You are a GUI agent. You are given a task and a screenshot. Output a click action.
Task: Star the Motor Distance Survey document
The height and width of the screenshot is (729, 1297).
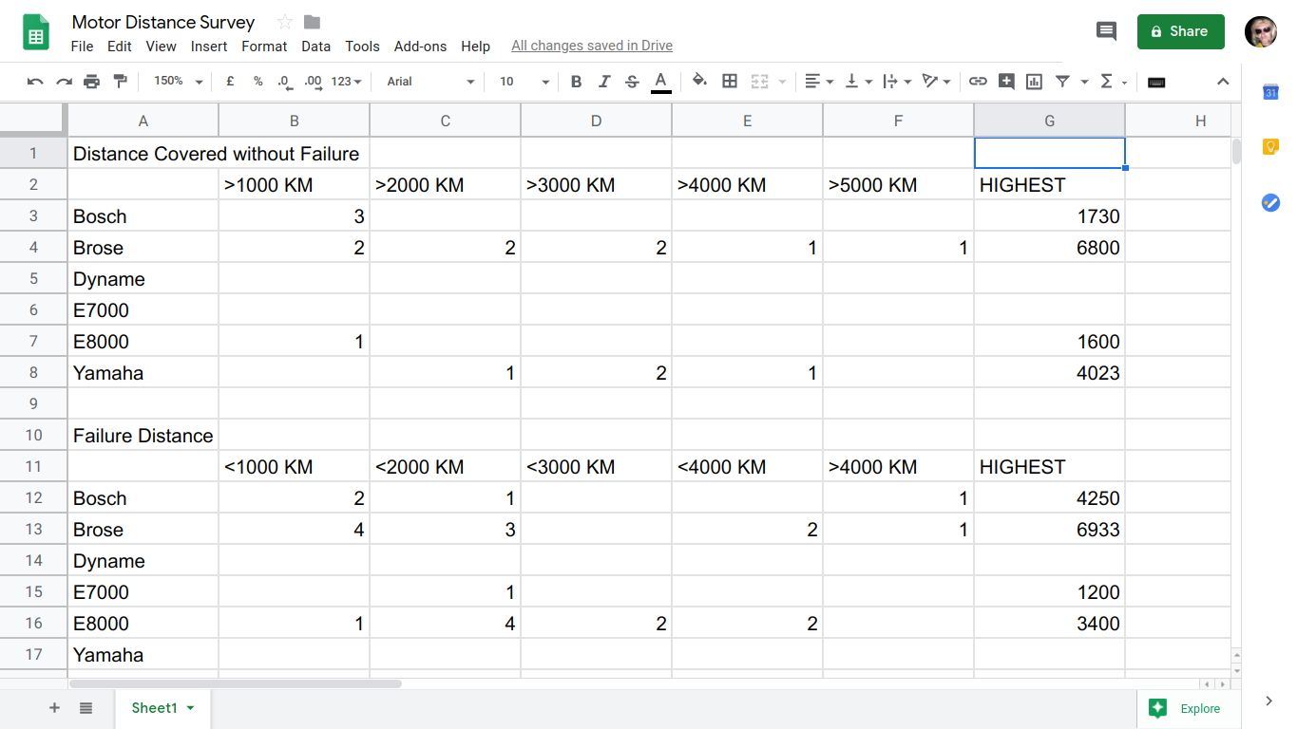point(284,22)
